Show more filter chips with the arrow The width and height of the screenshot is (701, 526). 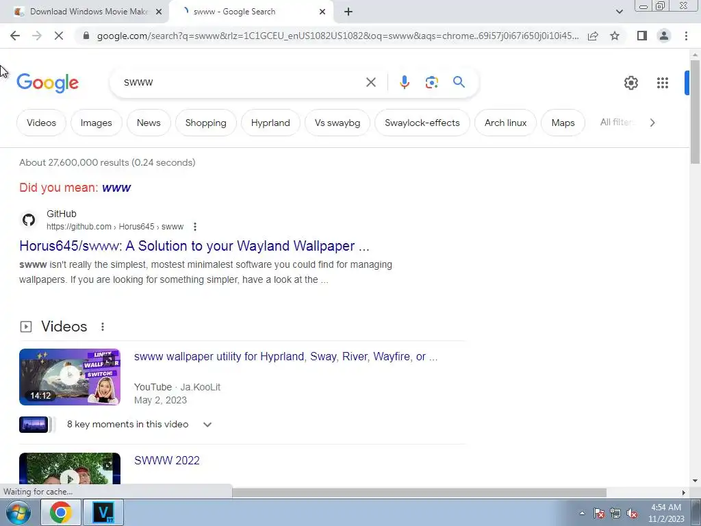coord(652,123)
